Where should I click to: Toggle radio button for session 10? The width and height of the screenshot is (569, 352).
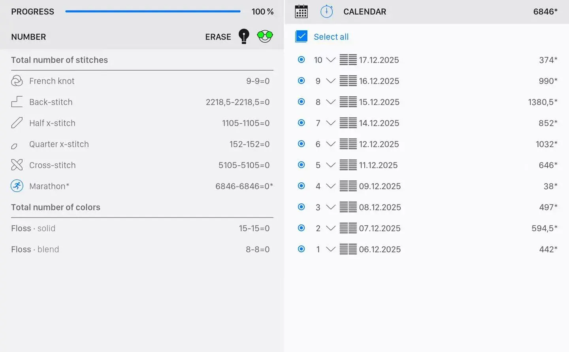[301, 60]
